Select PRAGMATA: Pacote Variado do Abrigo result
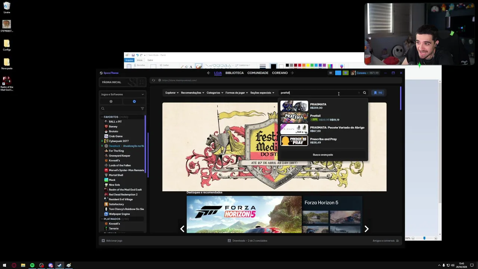 [x=323, y=129]
